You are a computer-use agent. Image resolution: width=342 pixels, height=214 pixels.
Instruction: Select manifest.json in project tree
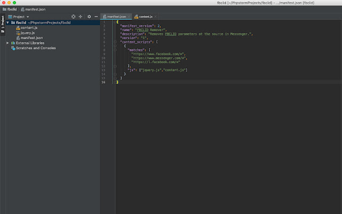tap(32, 38)
